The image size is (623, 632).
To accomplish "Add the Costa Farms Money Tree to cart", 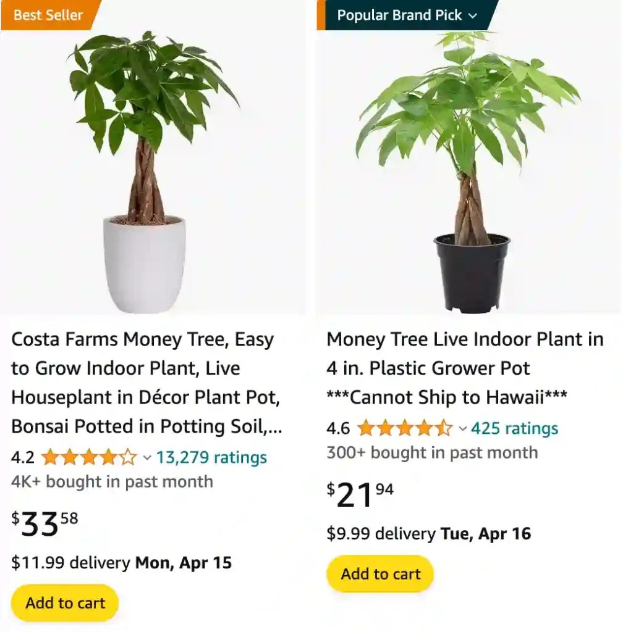I will point(64,603).
